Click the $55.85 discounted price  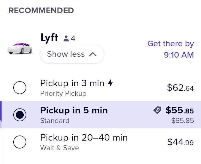[x=179, y=111]
